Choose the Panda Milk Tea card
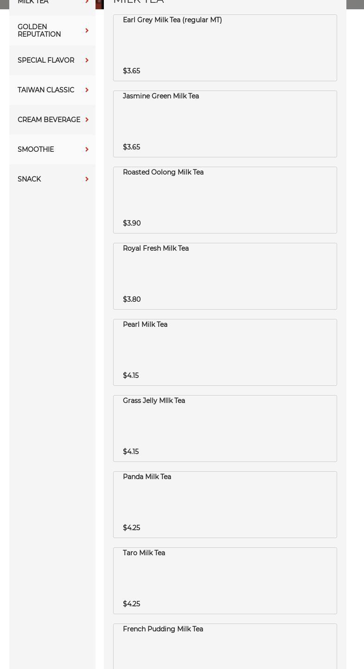This screenshot has height=669, width=364. pyautogui.click(x=225, y=505)
